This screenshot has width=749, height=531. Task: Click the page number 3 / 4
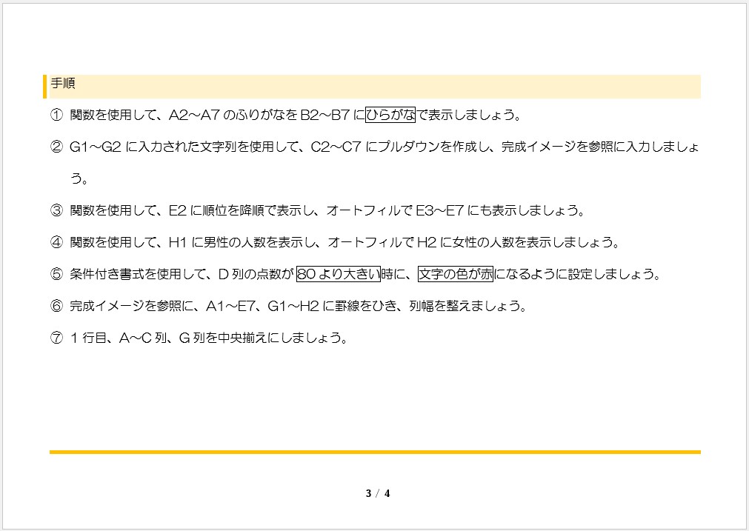click(x=378, y=494)
